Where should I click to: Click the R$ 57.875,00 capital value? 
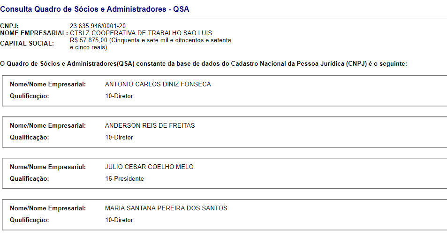click(x=88, y=40)
